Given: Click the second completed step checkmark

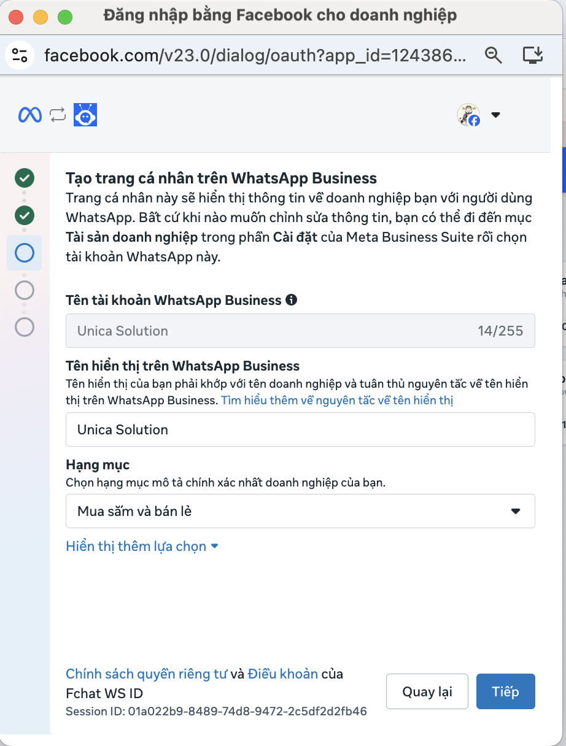Looking at the screenshot, I should tap(25, 215).
